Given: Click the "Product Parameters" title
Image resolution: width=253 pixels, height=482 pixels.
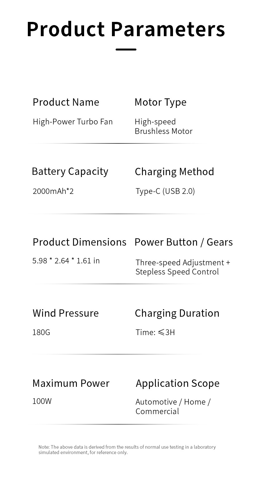Looking at the screenshot, I should [126, 29].
